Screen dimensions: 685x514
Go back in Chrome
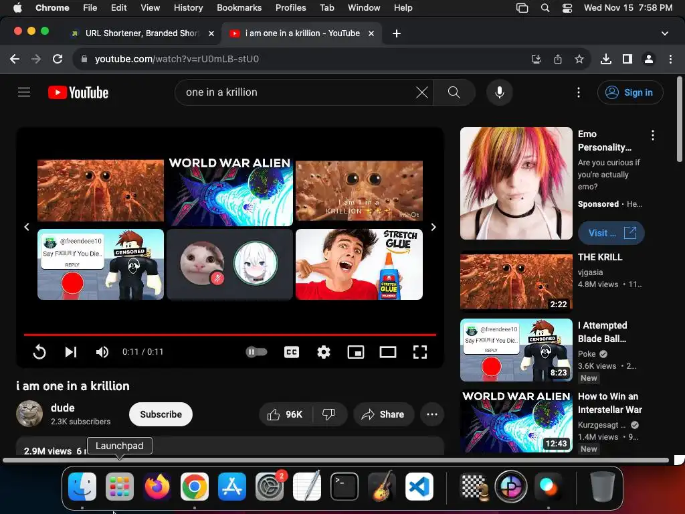coord(15,59)
